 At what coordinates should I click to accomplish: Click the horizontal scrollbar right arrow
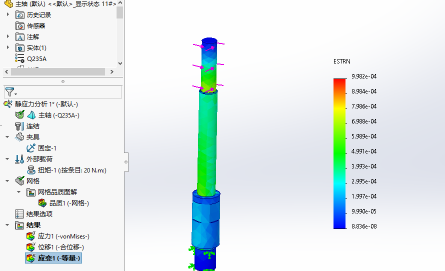[112, 72]
